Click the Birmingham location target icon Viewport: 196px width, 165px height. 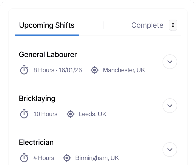[x=67, y=158]
